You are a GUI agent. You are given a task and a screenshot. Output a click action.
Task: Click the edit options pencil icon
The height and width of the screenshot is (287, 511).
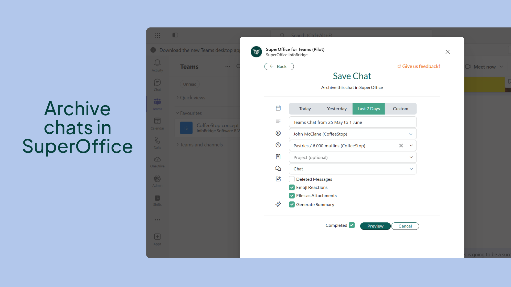point(278,179)
